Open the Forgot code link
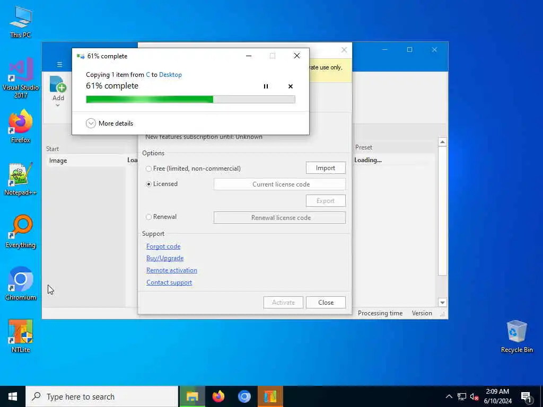 (x=163, y=246)
